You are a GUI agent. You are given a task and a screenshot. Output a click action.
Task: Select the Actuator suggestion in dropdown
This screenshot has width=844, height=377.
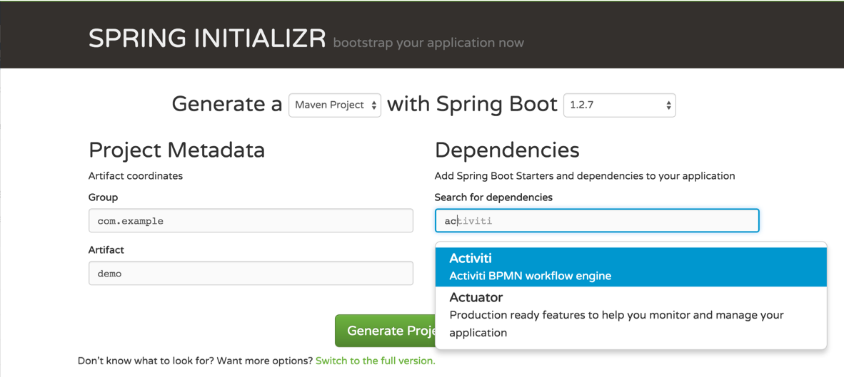point(631,315)
